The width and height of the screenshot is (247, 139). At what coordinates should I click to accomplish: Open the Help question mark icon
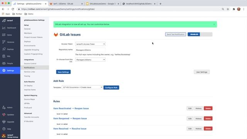[x=4, y=129]
